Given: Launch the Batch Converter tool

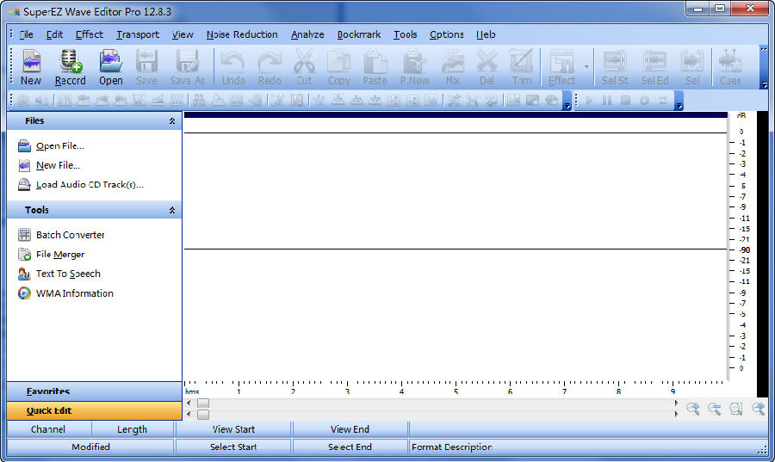Looking at the screenshot, I should coord(71,235).
